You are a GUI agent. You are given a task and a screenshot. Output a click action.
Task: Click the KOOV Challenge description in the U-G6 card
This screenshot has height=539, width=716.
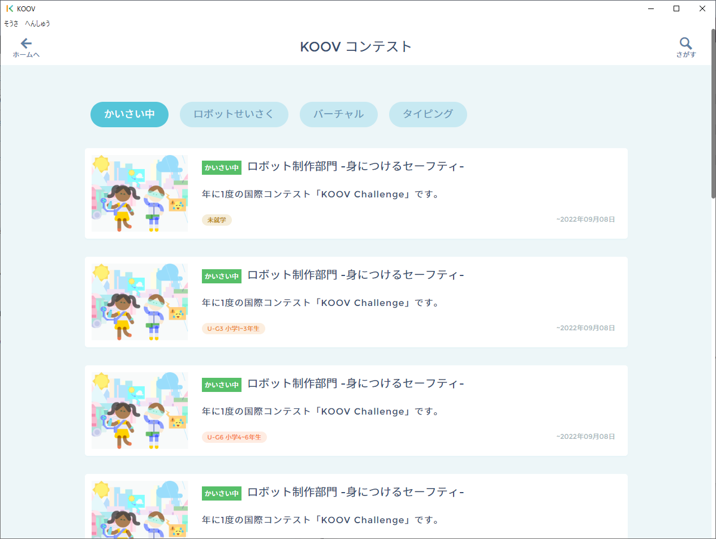[321, 411]
